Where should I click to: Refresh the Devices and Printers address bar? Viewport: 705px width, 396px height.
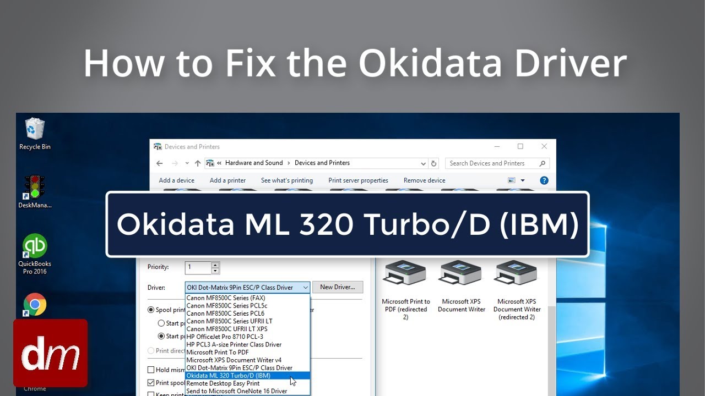tap(434, 163)
